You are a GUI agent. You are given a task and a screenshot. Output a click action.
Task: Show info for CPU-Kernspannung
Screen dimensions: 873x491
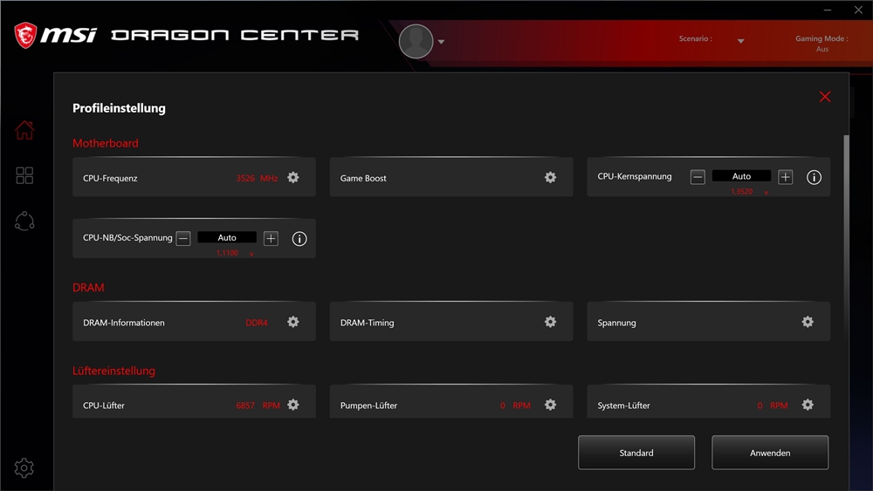[x=814, y=177]
